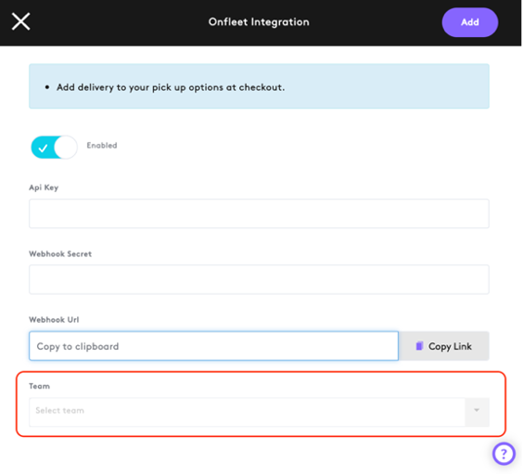Close the Onfleet Integration dialog with X
Image resolution: width=524 pixels, height=476 pixels.
[20, 21]
